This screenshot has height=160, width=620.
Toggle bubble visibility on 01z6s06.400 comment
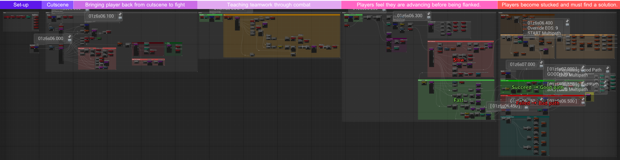(567, 25)
